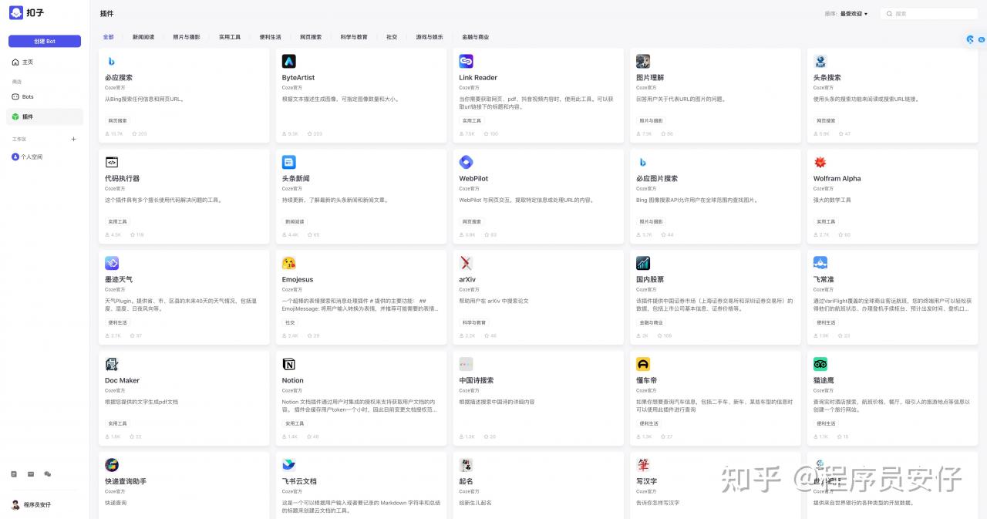
Task: Click the 创建 Bot button
Action: click(45, 41)
